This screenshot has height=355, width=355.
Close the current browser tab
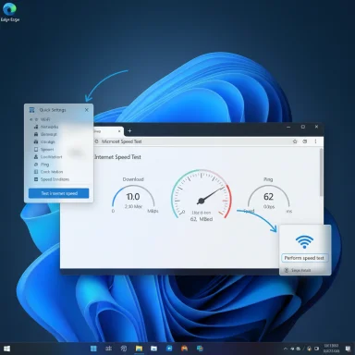pos(119,131)
